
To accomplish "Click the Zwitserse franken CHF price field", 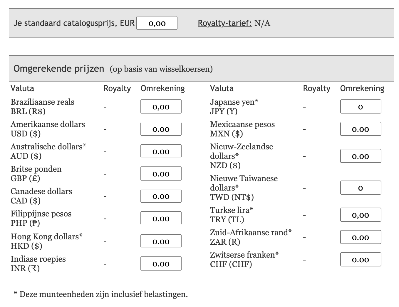I will click(361, 260).
